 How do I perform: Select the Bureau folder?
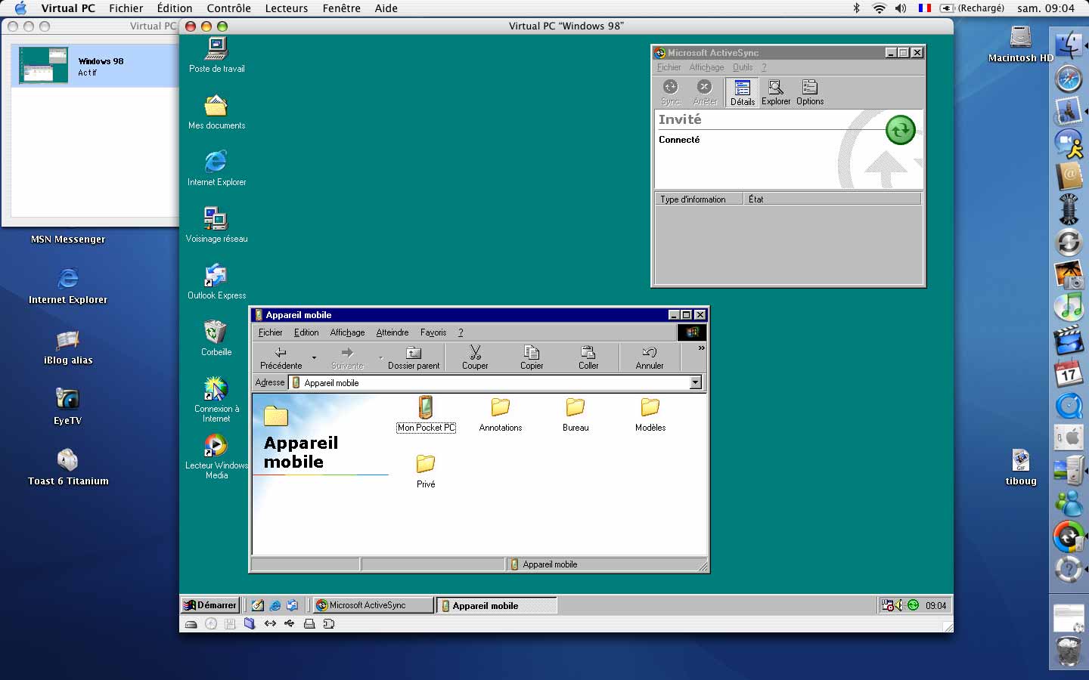pos(576,414)
